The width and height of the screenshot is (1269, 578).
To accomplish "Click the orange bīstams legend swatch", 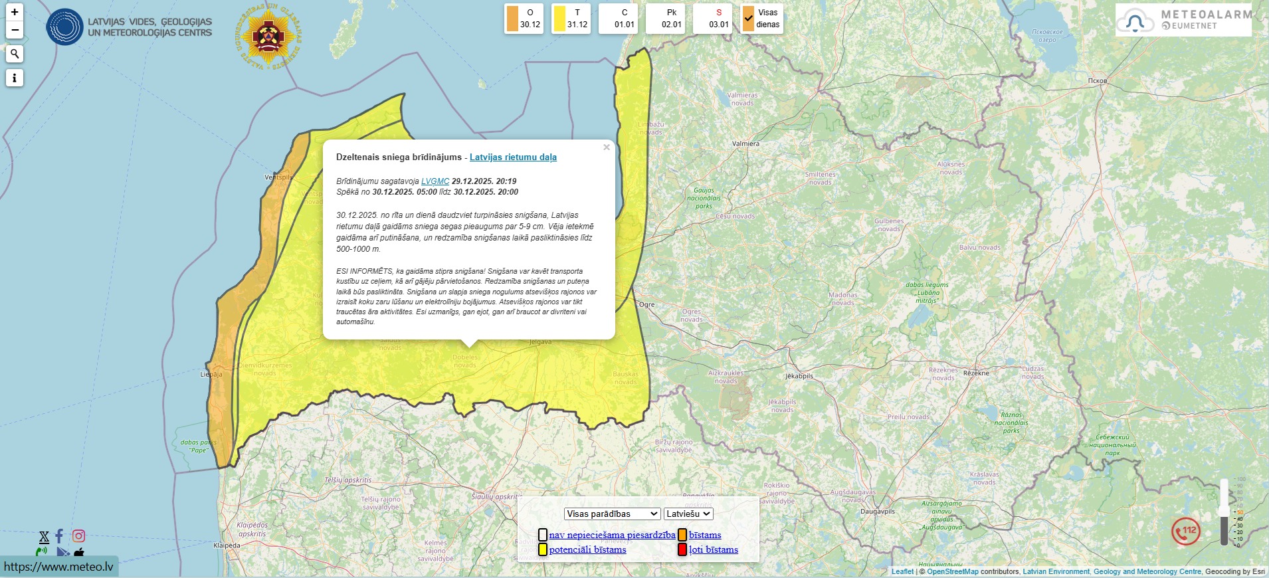I will (x=682, y=535).
